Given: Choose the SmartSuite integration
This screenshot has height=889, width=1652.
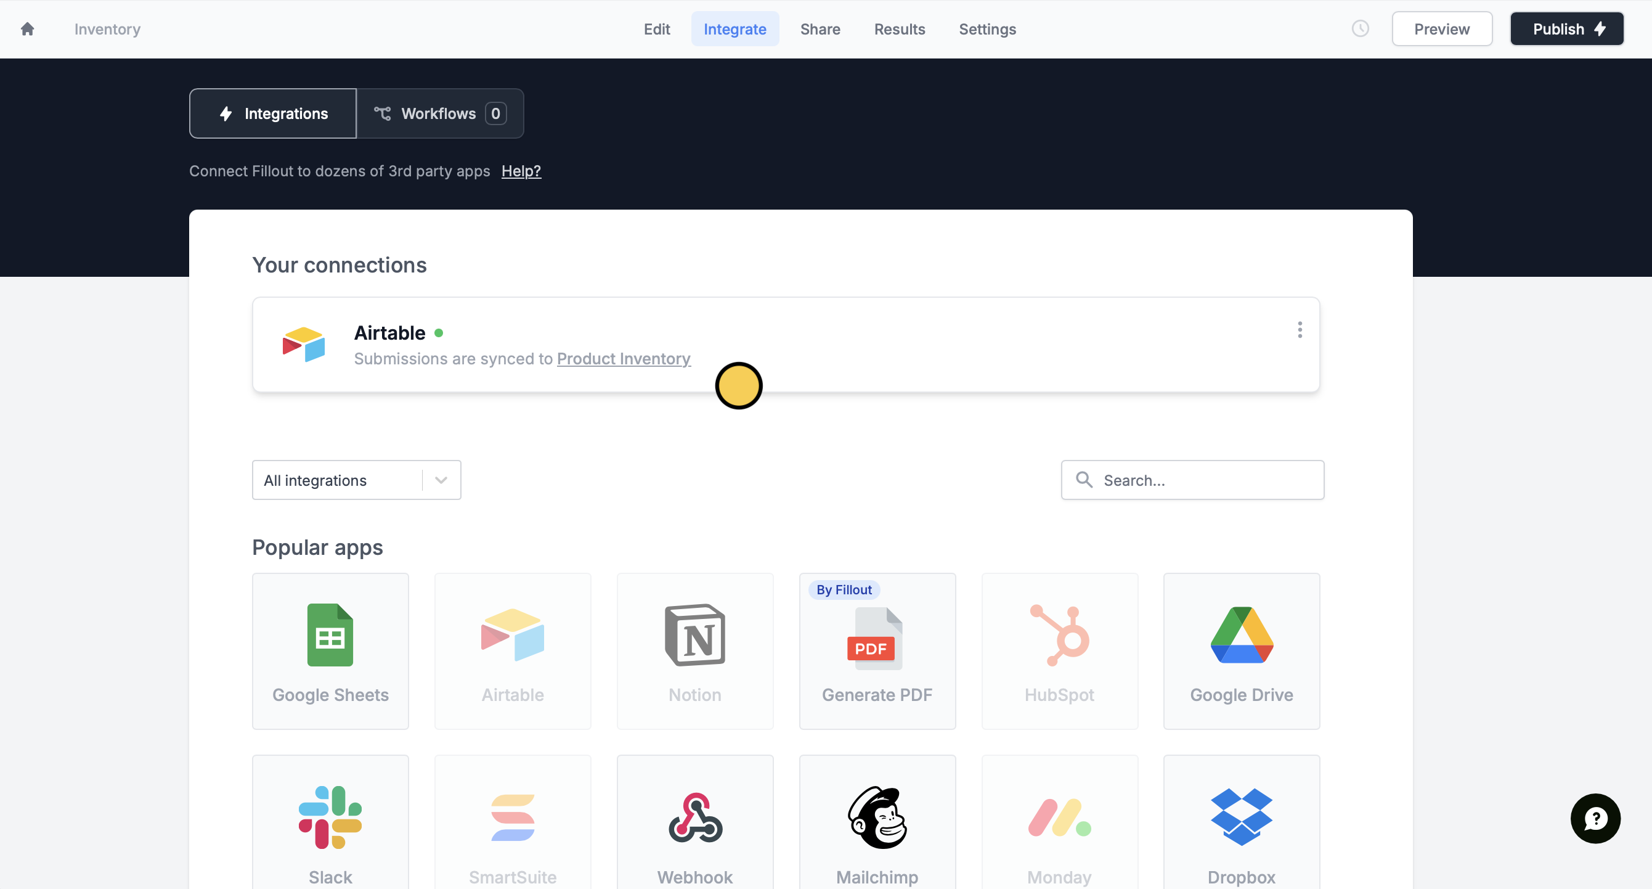Looking at the screenshot, I should [513, 823].
